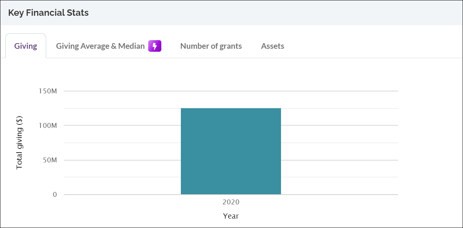Click the 100M axis tick label
This screenshot has width=463, height=228.
tap(48, 125)
